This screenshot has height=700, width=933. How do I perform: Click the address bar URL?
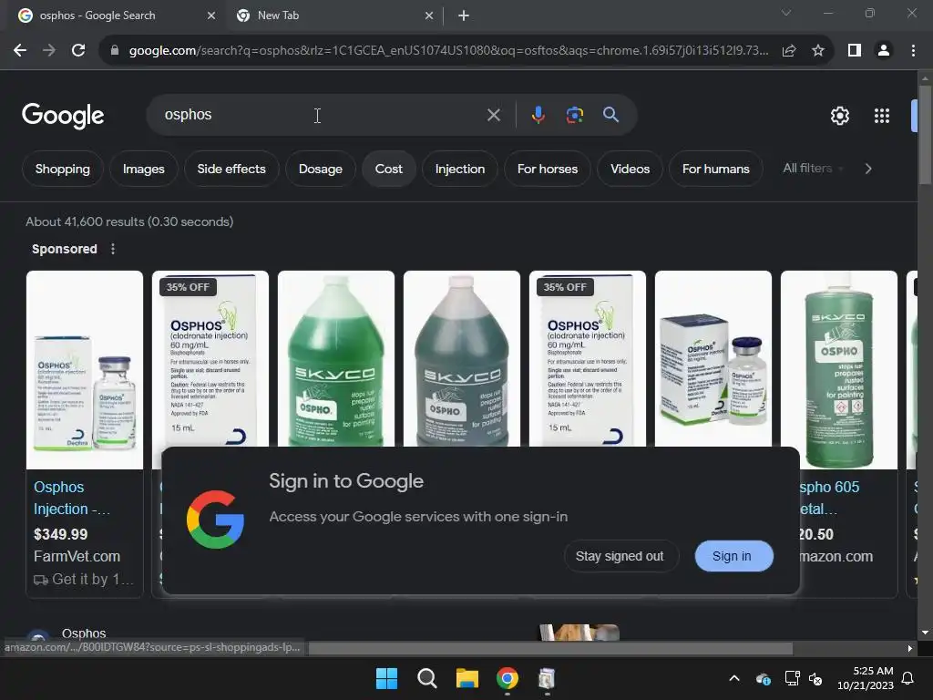coord(448,51)
